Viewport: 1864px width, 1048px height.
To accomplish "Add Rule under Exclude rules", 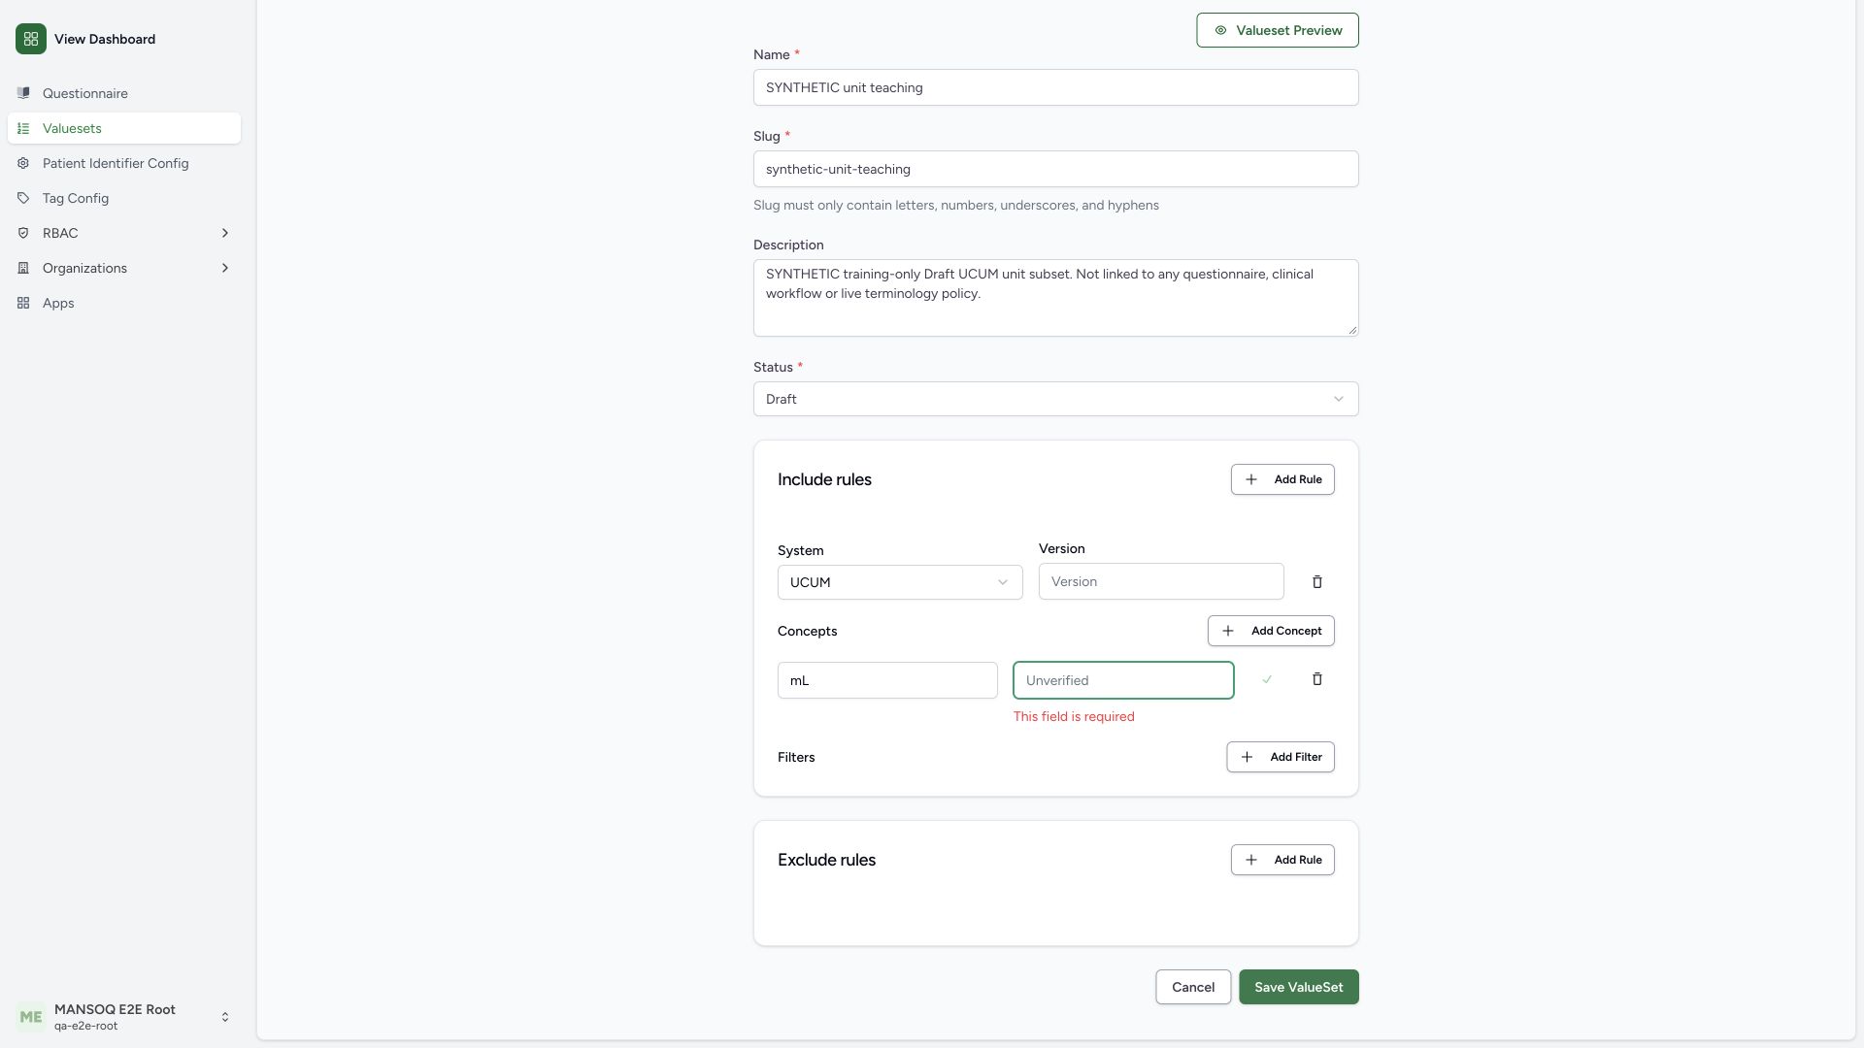I will 1282,860.
